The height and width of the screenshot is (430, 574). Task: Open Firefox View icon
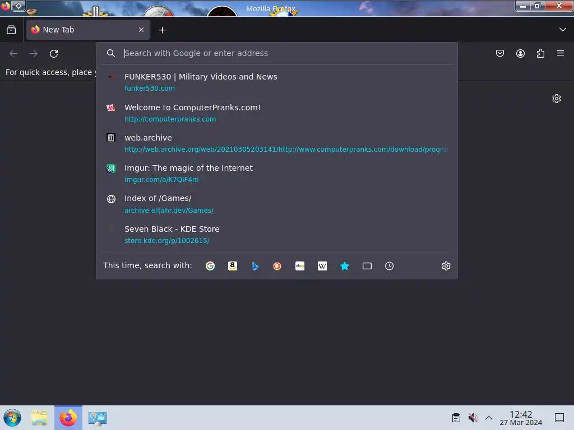click(x=11, y=30)
